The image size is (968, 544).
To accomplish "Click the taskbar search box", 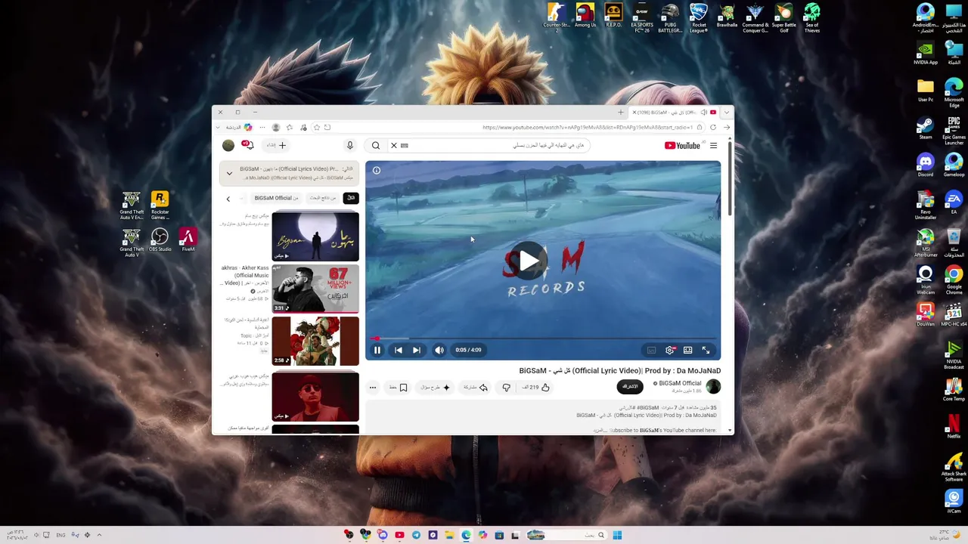I will [x=569, y=536].
